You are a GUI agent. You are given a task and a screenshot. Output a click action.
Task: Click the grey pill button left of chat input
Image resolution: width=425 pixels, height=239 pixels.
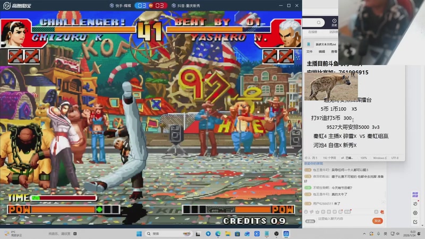click(x=310, y=221)
